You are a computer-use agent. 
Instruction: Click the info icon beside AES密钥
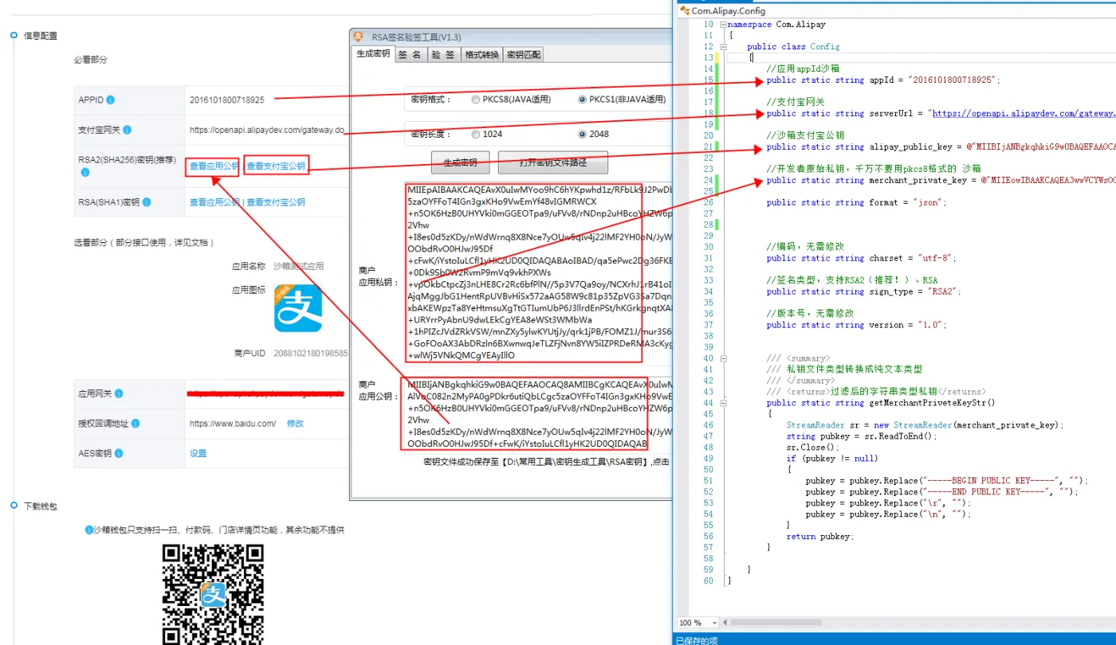click(119, 453)
